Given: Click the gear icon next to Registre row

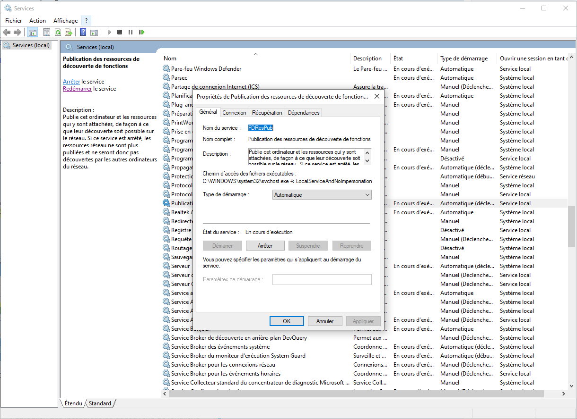Looking at the screenshot, I should 166,230.
